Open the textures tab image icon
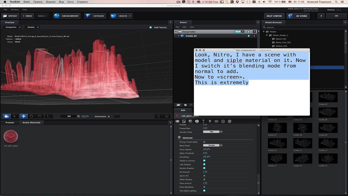Screen dimensions: 348x196 tap(184, 121)
